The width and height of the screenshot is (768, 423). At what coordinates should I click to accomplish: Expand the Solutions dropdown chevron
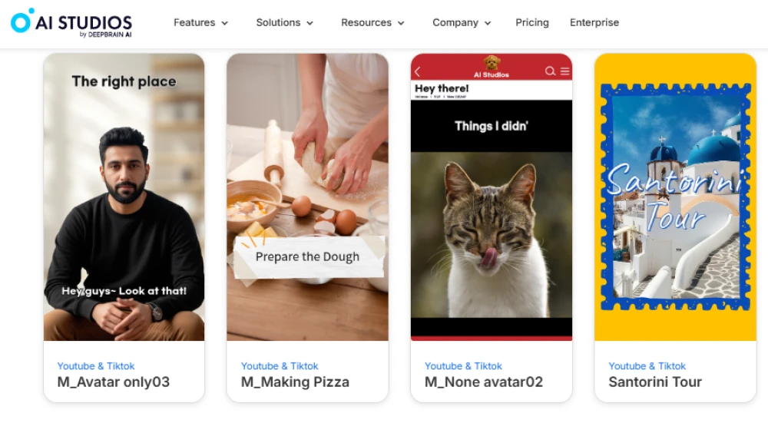point(310,23)
